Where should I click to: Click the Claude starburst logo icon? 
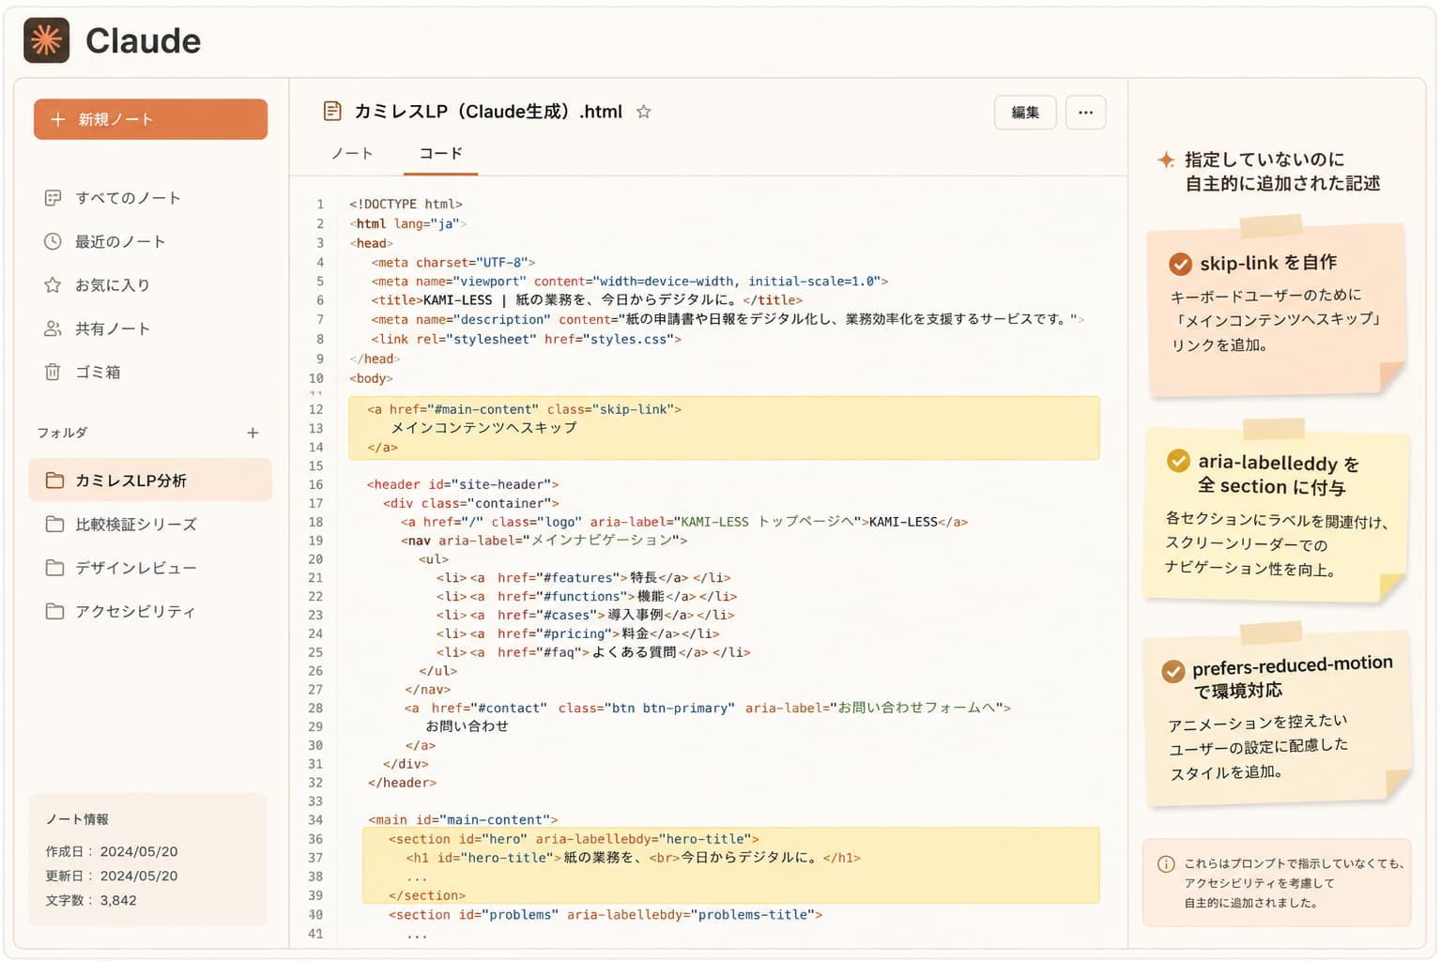(x=46, y=40)
